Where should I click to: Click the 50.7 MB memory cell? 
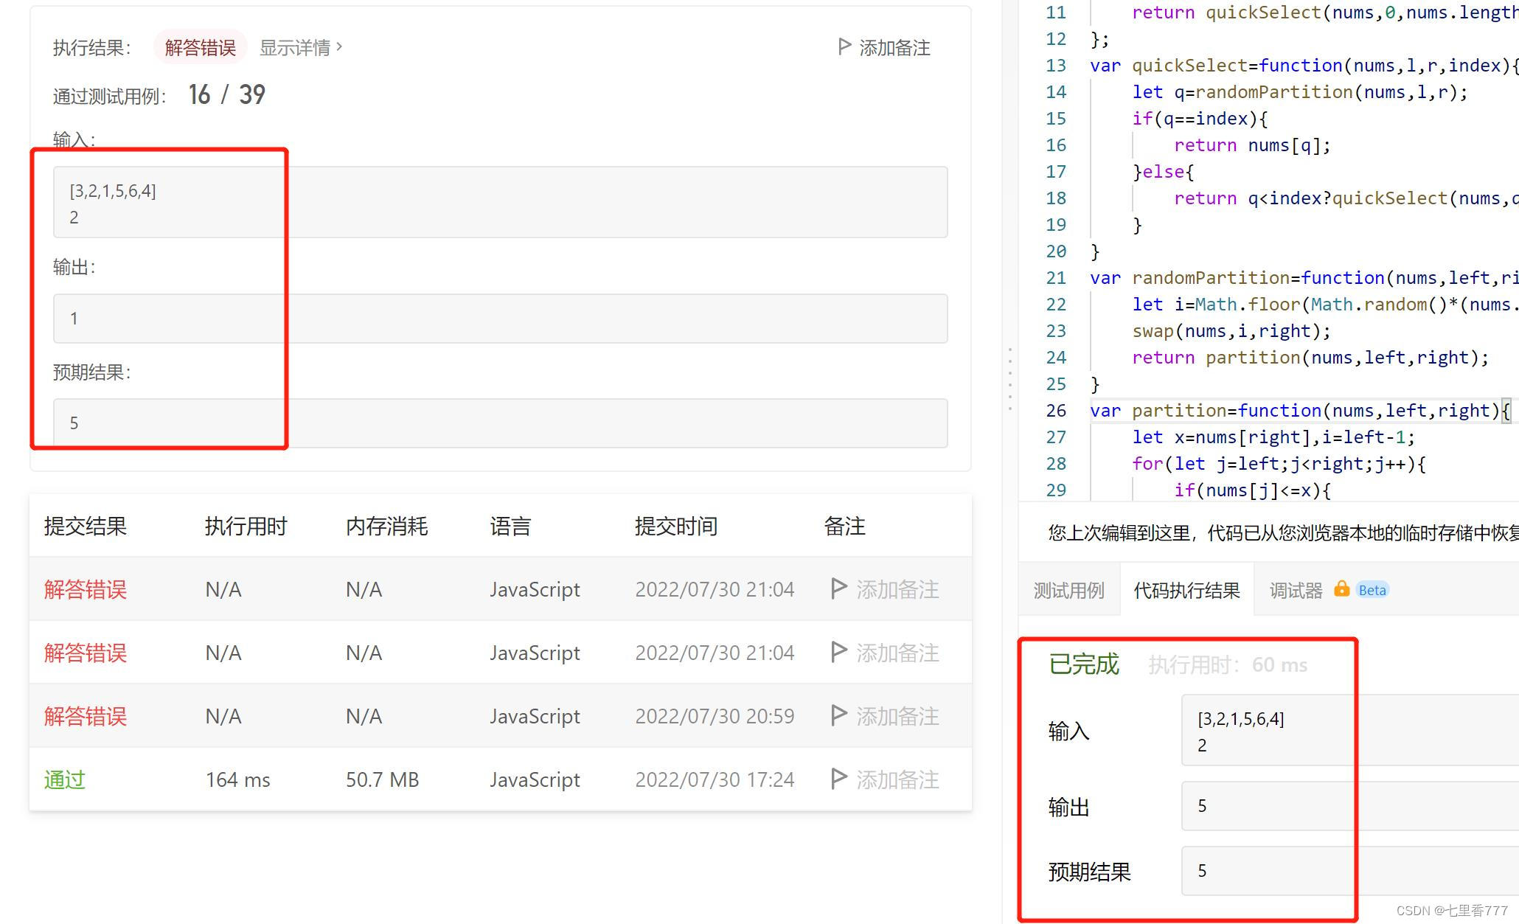coord(382,779)
